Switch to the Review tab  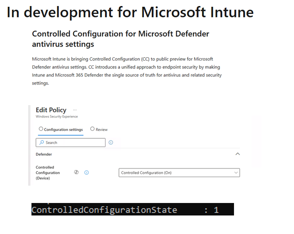(99, 129)
